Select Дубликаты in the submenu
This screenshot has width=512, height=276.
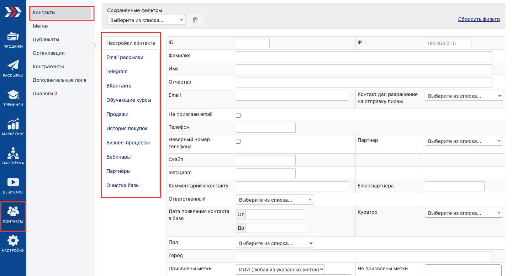(x=46, y=39)
